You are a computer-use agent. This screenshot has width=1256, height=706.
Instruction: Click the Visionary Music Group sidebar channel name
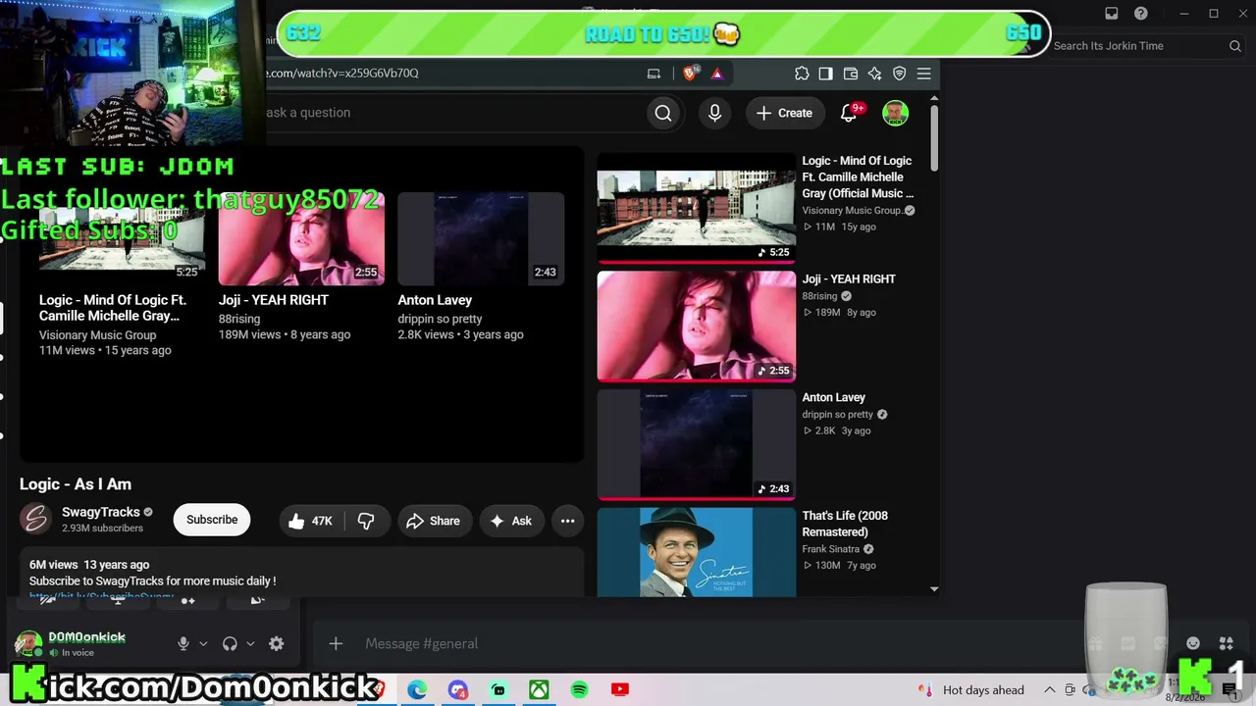tap(852, 210)
